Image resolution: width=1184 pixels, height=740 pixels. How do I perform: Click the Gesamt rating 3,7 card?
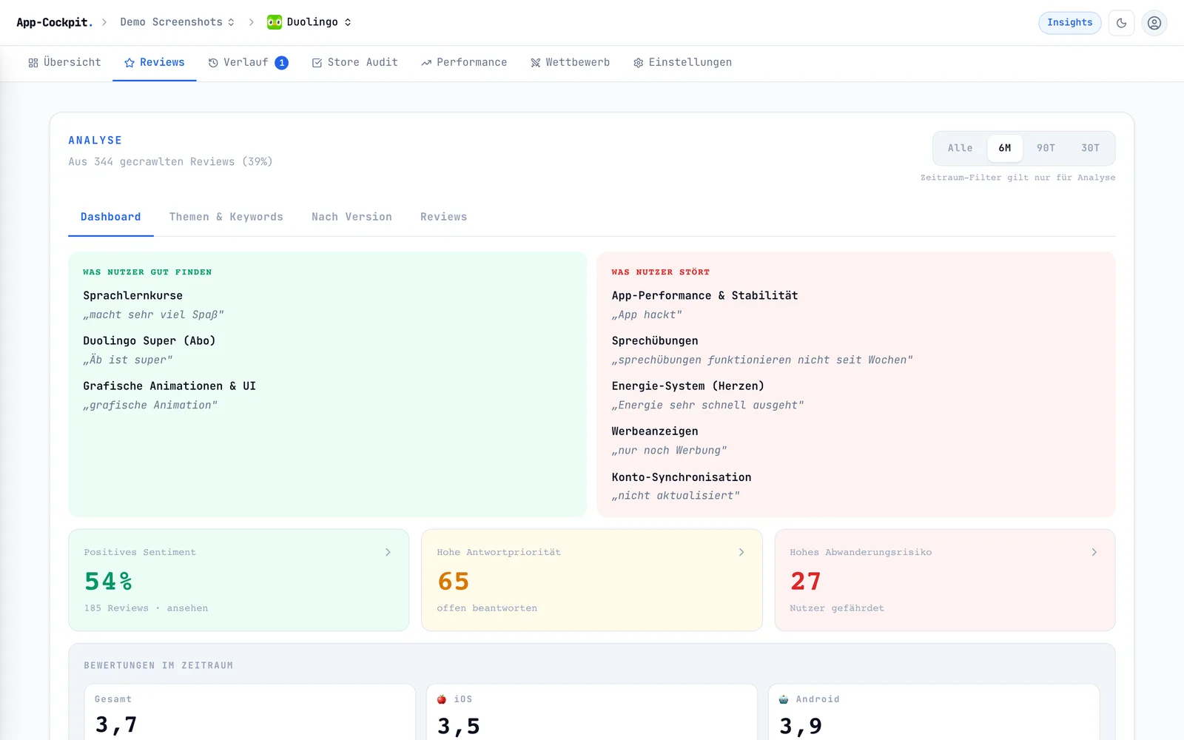[x=249, y=712]
